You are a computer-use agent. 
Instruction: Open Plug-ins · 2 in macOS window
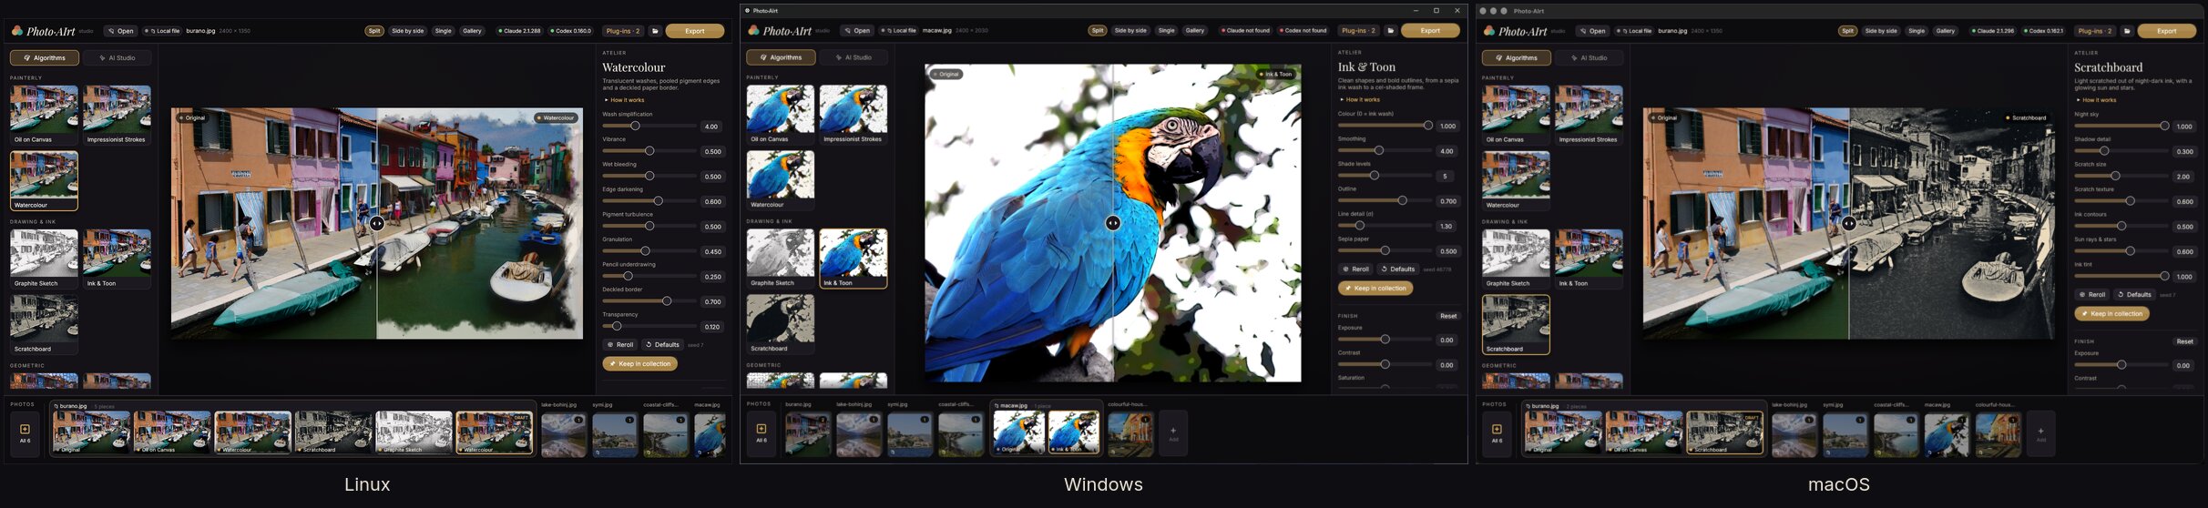[2095, 31]
